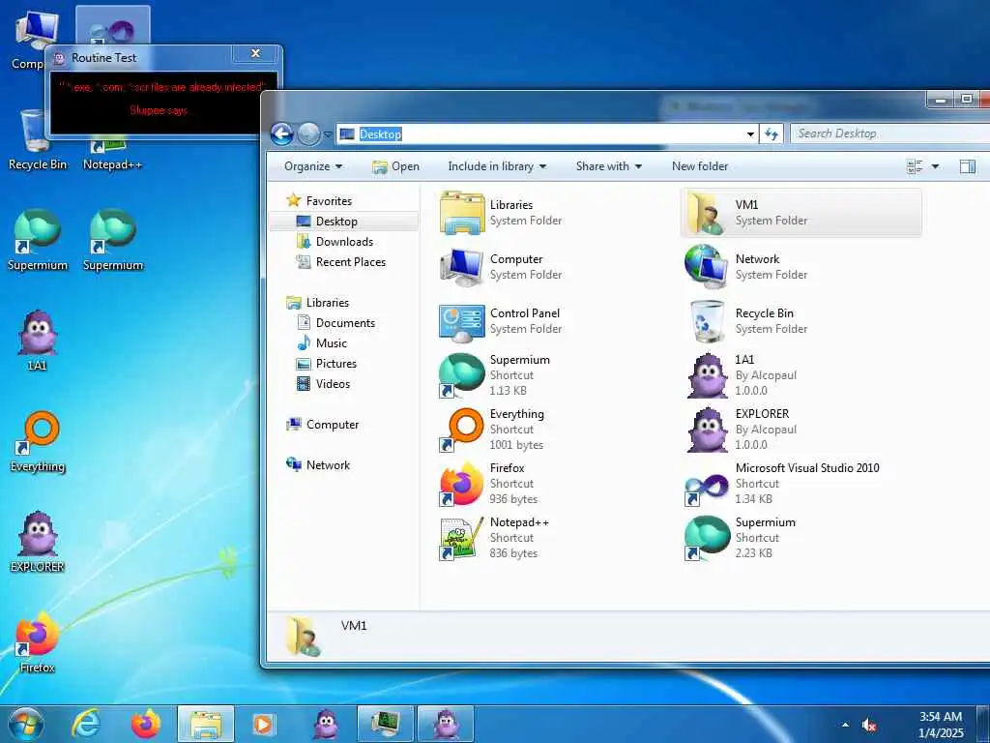Select 1A1 By Alcopaul in file list
The height and width of the screenshot is (743, 990).
801,375
